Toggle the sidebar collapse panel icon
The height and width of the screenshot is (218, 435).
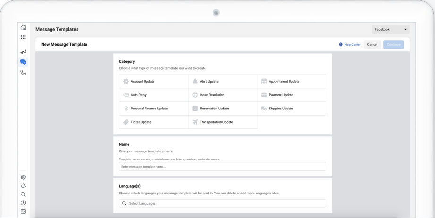(23, 211)
